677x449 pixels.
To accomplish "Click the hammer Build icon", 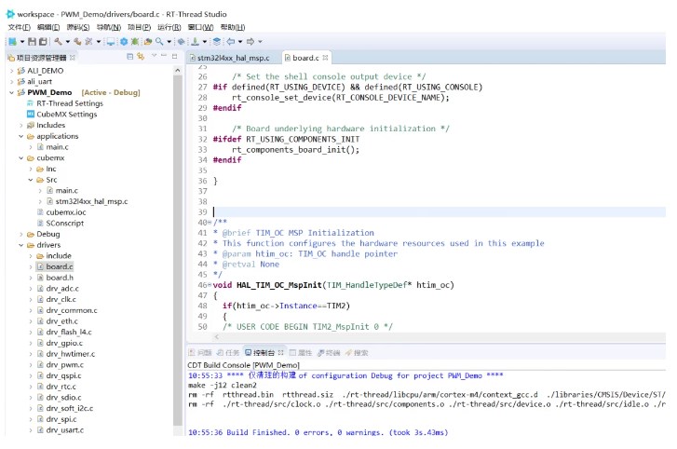I will click(x=58, y=42).
